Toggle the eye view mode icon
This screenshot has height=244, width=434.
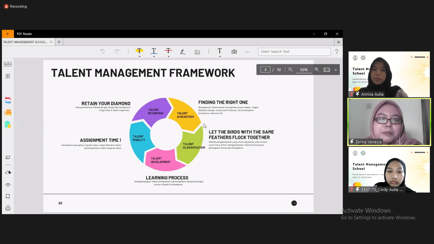pos(8,185)
